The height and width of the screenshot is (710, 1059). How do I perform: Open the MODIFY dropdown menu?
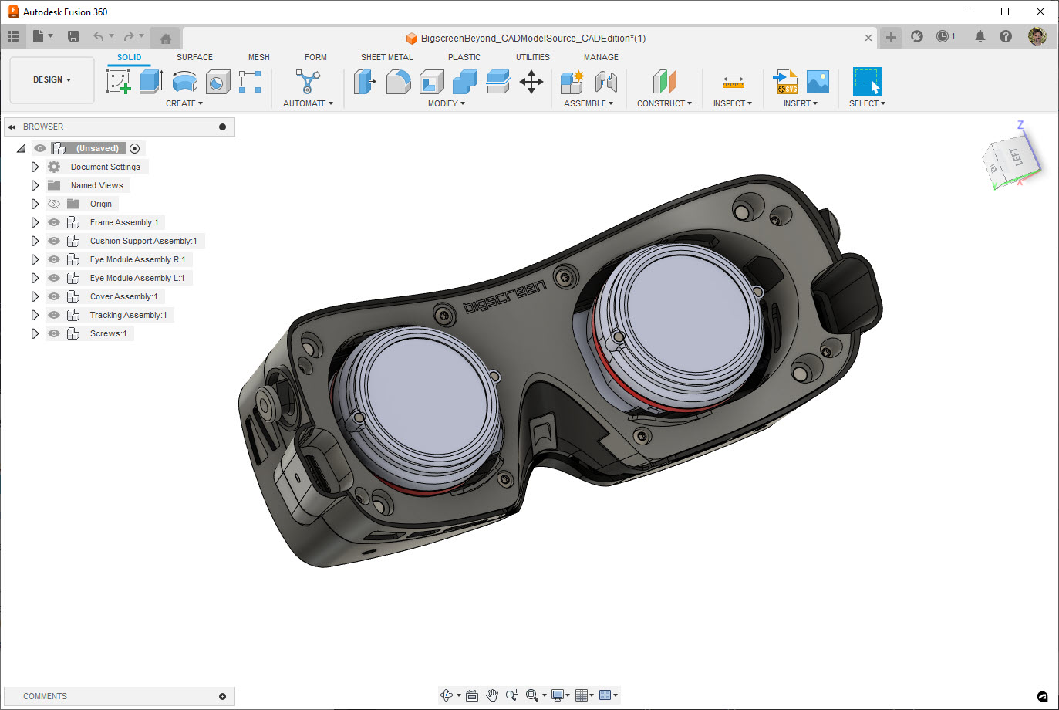coord(447,103)
